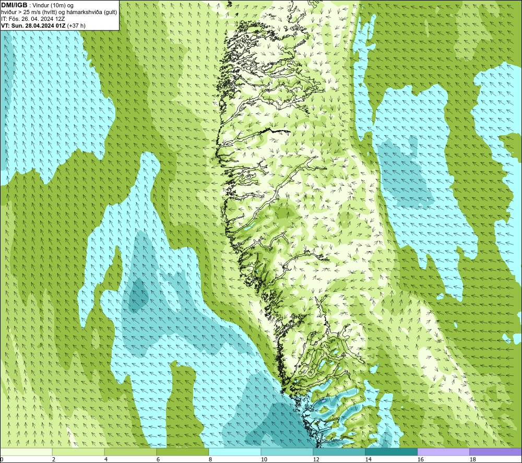Viewport: 522px width, 463px height.
Task: Click the 12–14 m/s teal legend swatch
Action: click(339, 452)
